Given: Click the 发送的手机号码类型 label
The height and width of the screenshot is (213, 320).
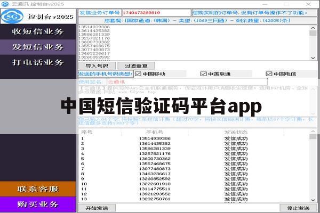Looking at the screenshot, I should click(106, 74).
